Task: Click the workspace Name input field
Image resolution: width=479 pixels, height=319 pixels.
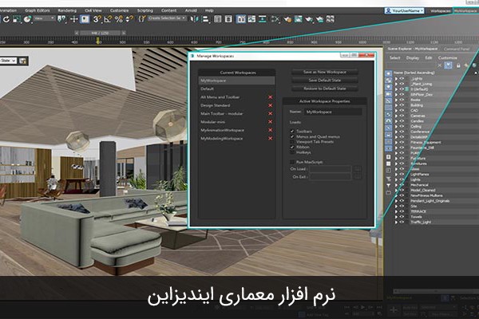Action: pos(333,112)
